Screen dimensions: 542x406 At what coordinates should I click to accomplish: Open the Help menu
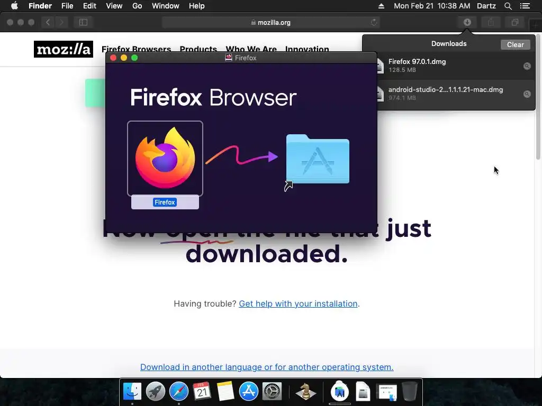197,6
